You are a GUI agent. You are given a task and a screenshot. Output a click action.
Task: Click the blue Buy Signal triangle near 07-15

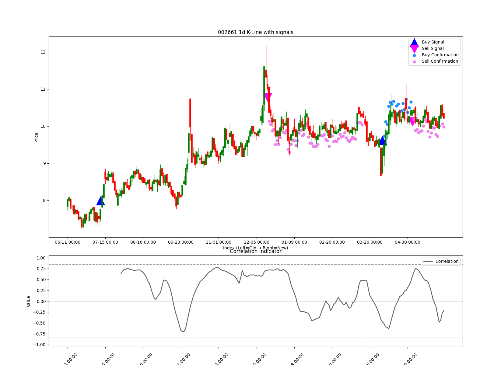coord(100,201)
